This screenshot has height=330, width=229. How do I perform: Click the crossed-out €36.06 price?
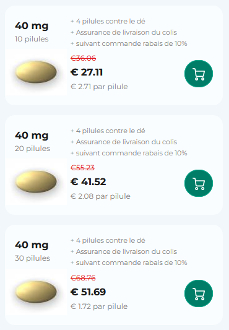(x=84, y=58)
